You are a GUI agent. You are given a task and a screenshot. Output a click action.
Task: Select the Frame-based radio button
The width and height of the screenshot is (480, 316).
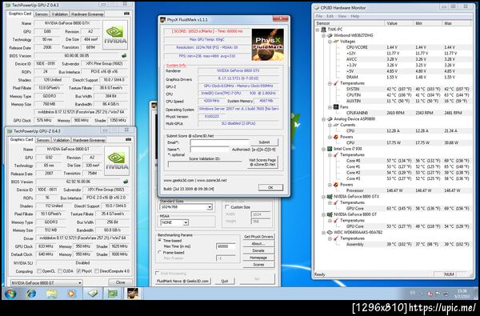coord(159,252)
